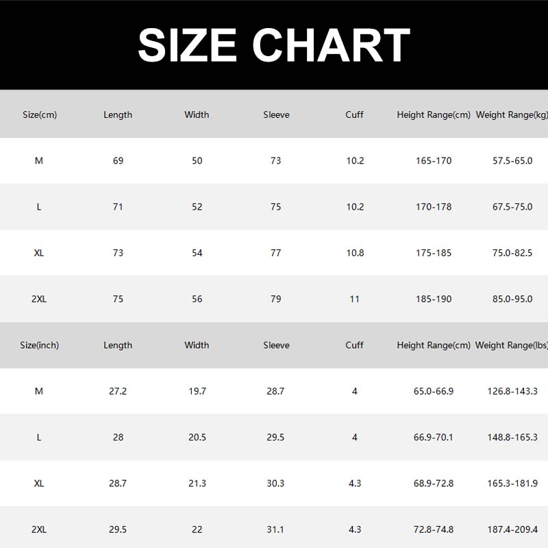Click the 57.5-65.0 weight range value
548x548 pixels.
[x=512, y=161]
